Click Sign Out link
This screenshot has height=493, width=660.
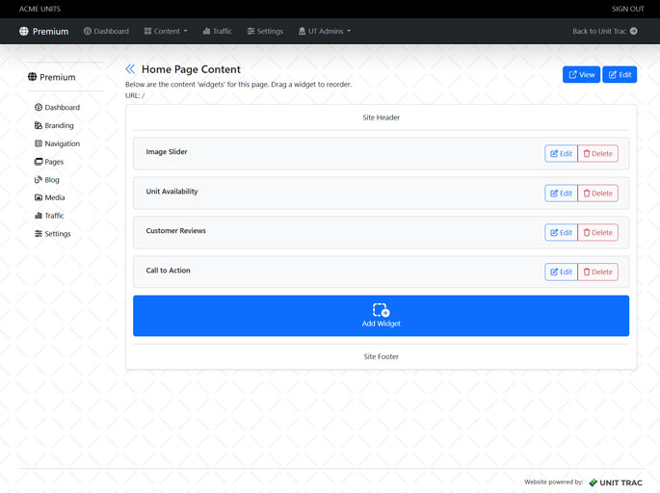(627, 9)
